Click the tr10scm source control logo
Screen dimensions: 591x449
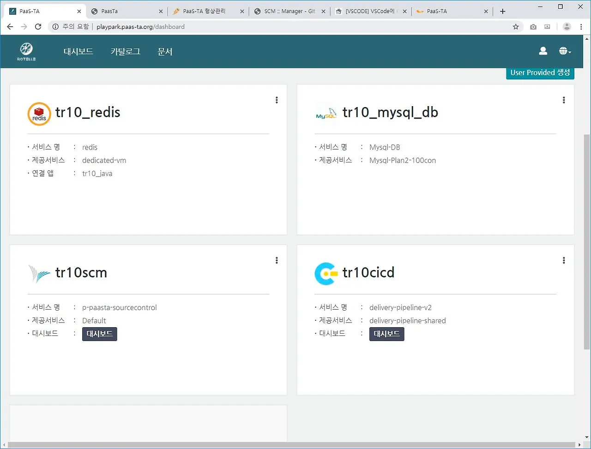click(x=39, y=274)
